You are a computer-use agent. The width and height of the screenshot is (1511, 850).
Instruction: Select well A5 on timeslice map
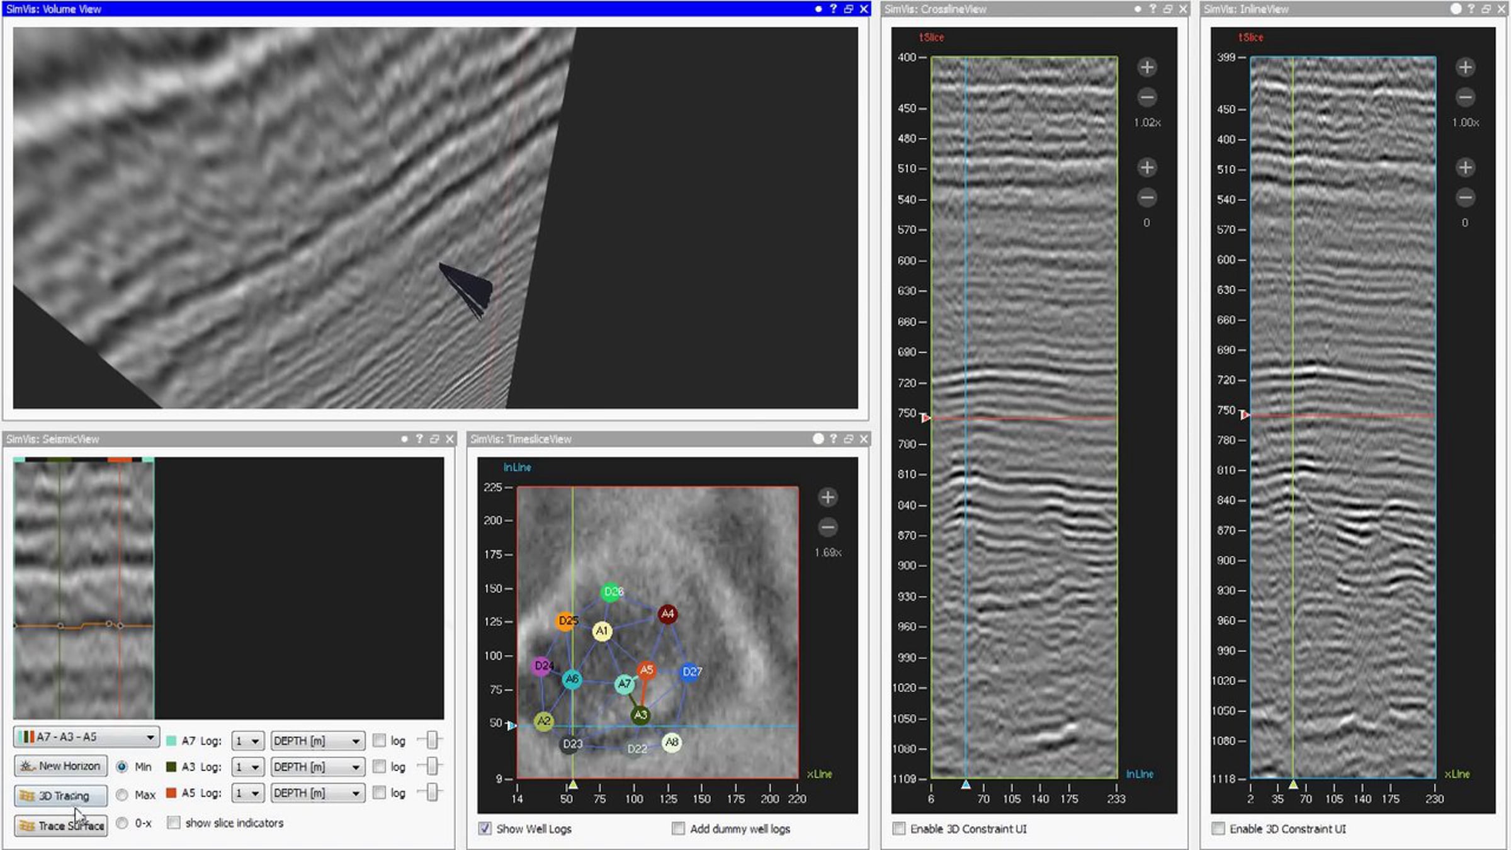click(647, 670)
